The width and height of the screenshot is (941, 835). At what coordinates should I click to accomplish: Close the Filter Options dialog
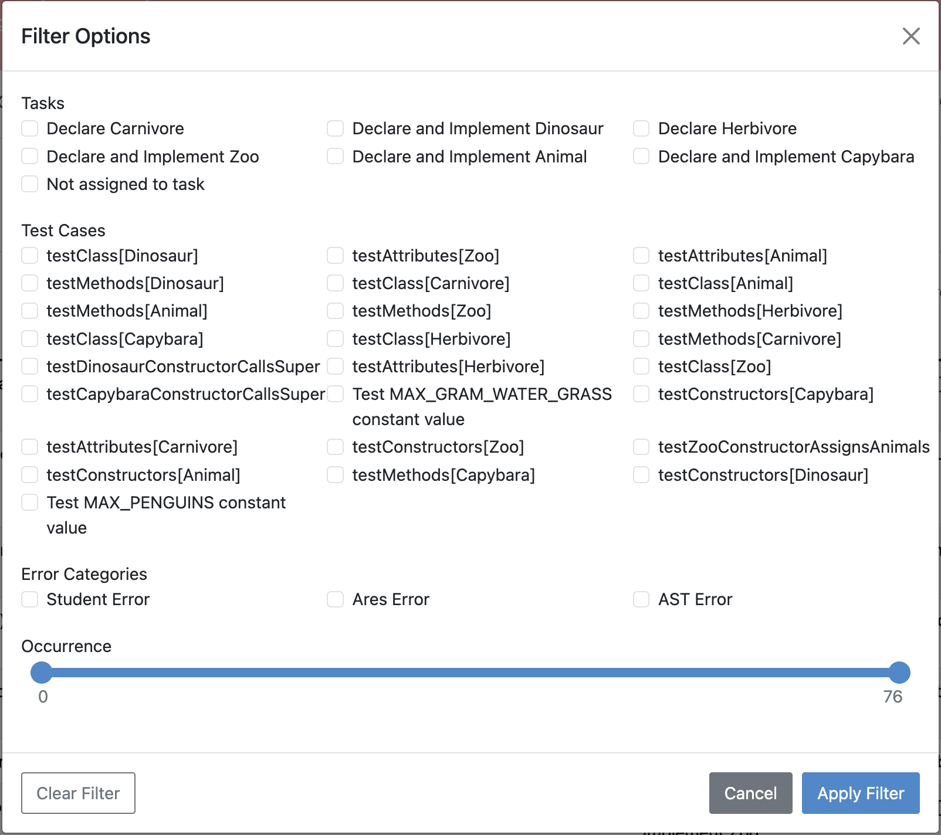point(910,36)
